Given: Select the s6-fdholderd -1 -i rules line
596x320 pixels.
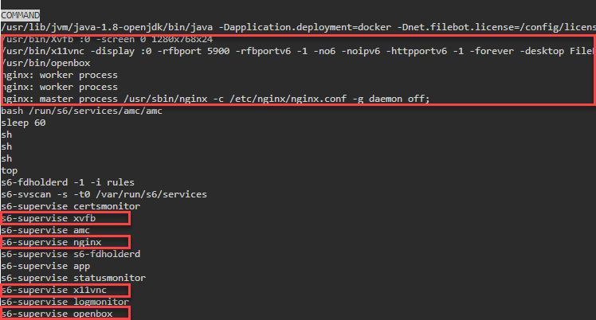Looking at the screenshot, I should [x=68, y=182].
